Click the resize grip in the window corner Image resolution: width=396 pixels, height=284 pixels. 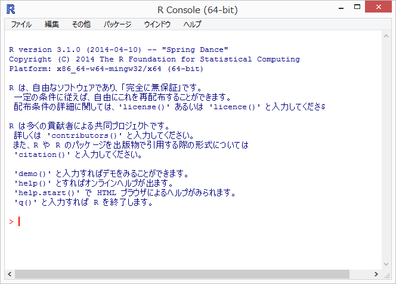coord(386,274)
